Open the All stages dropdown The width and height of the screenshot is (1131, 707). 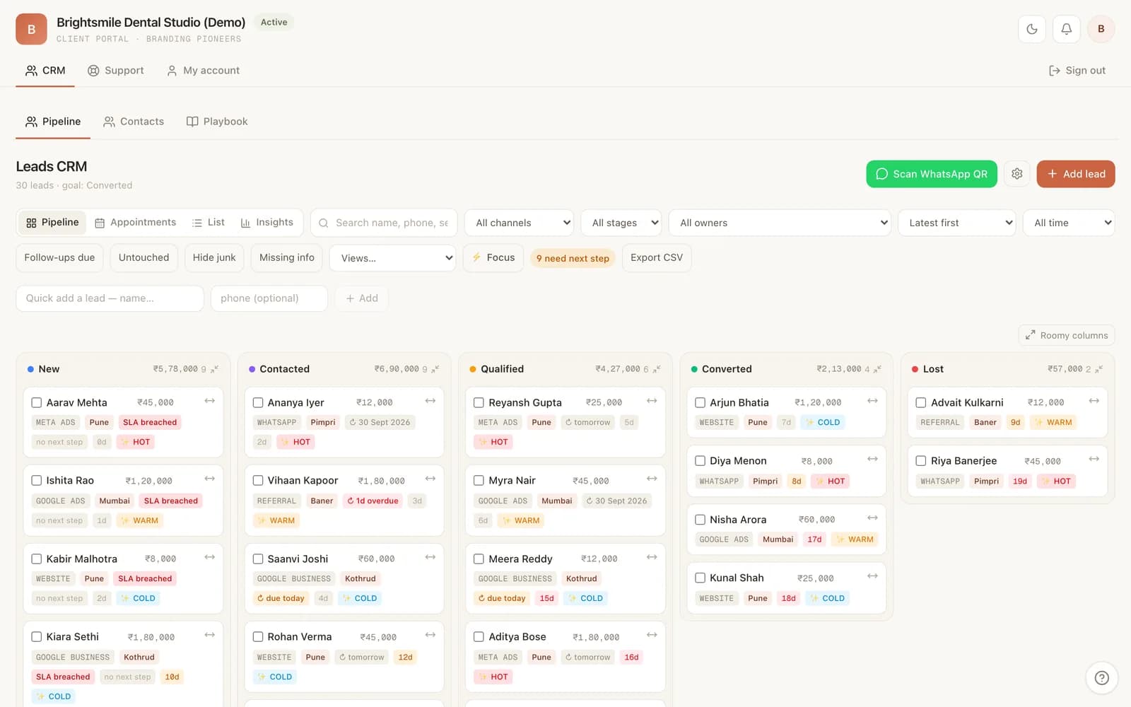621,223
